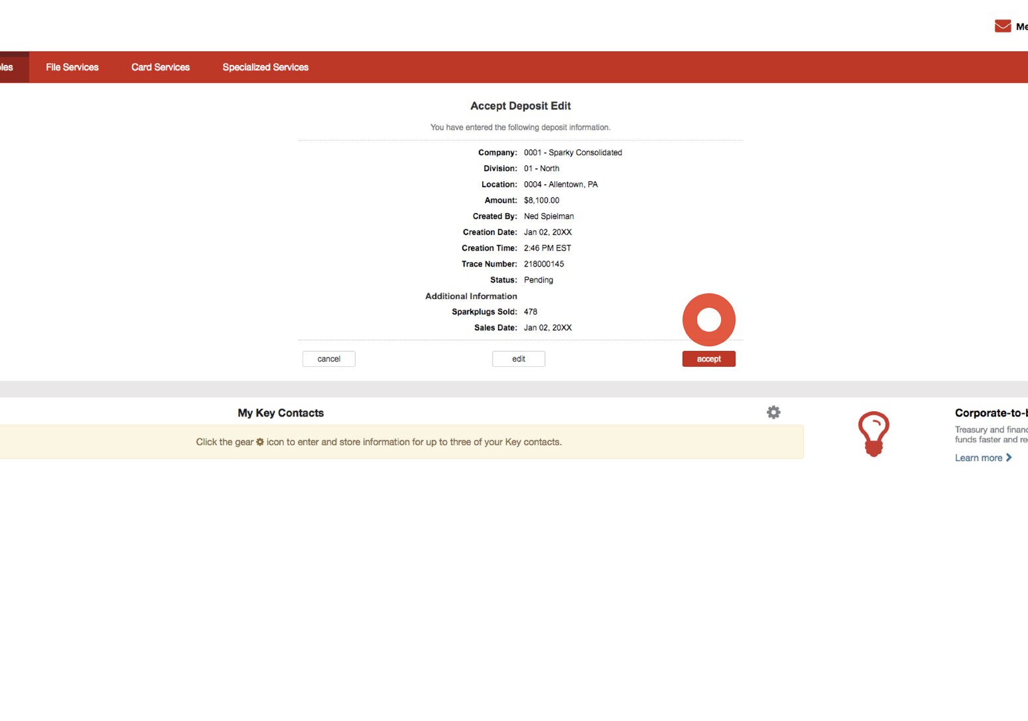Click the Trace Number value 218000145

point(543,263)
